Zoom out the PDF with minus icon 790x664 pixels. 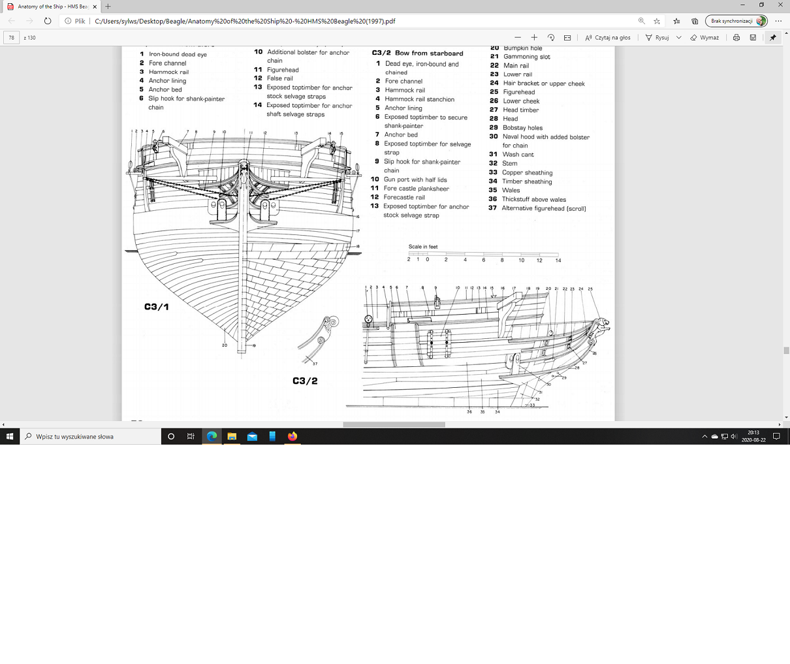(x=518, y=38)
